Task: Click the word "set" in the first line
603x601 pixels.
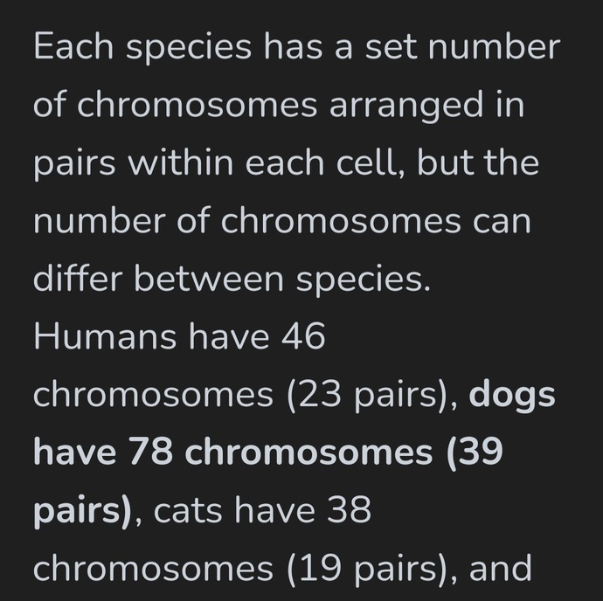Action: point(391,47)
